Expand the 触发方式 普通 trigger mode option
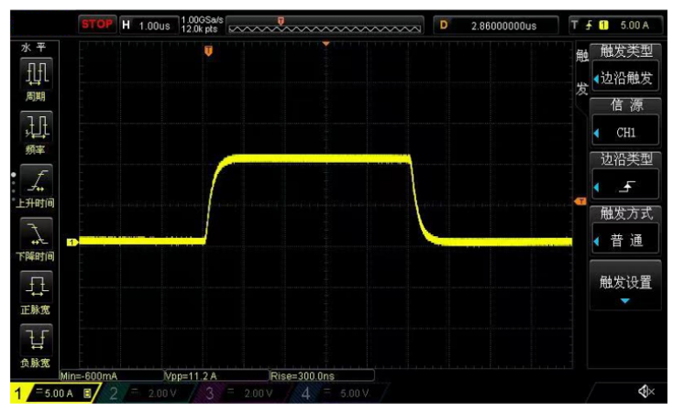This screenshot has width=673, height=412. click(625, 232)
